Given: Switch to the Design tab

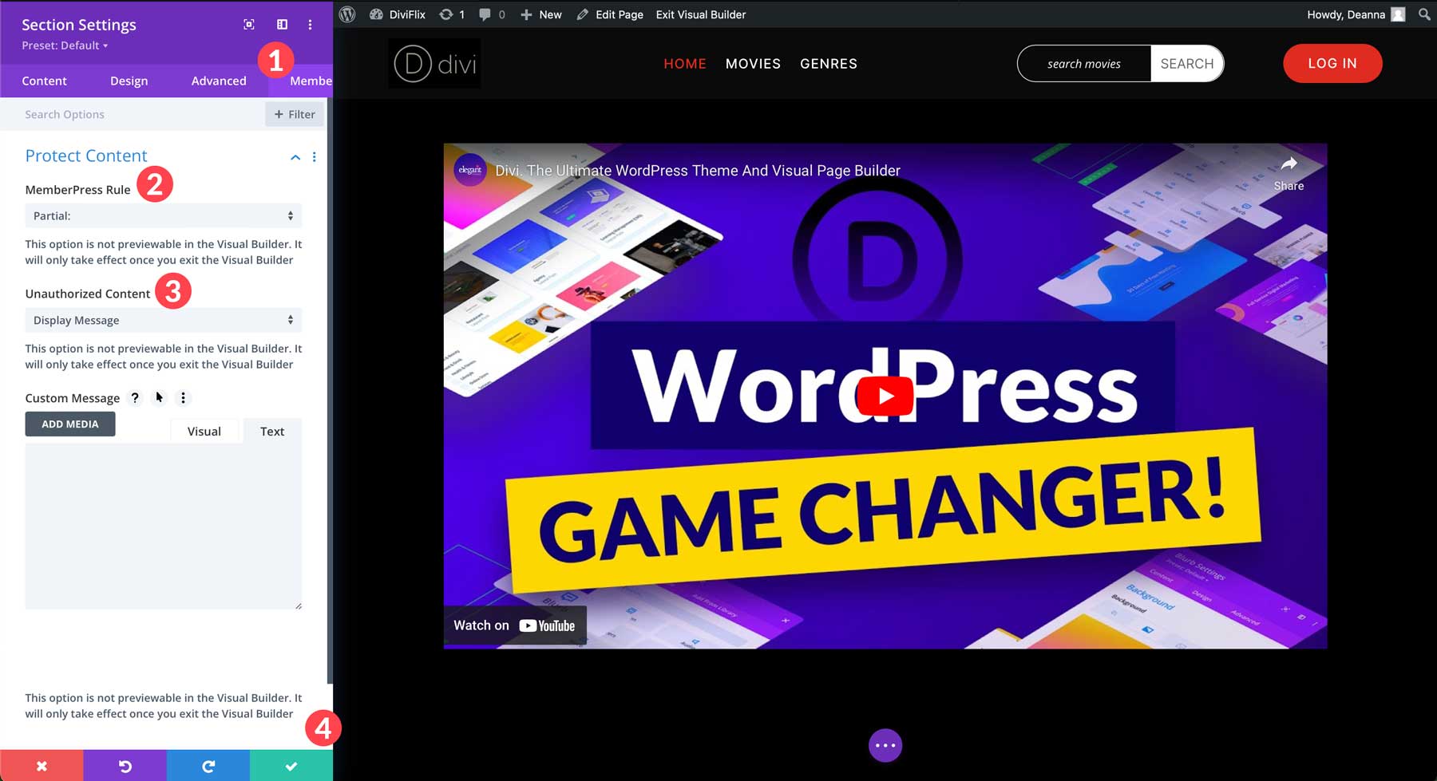Looking at the screenshot, I should [x=129, y=81].
